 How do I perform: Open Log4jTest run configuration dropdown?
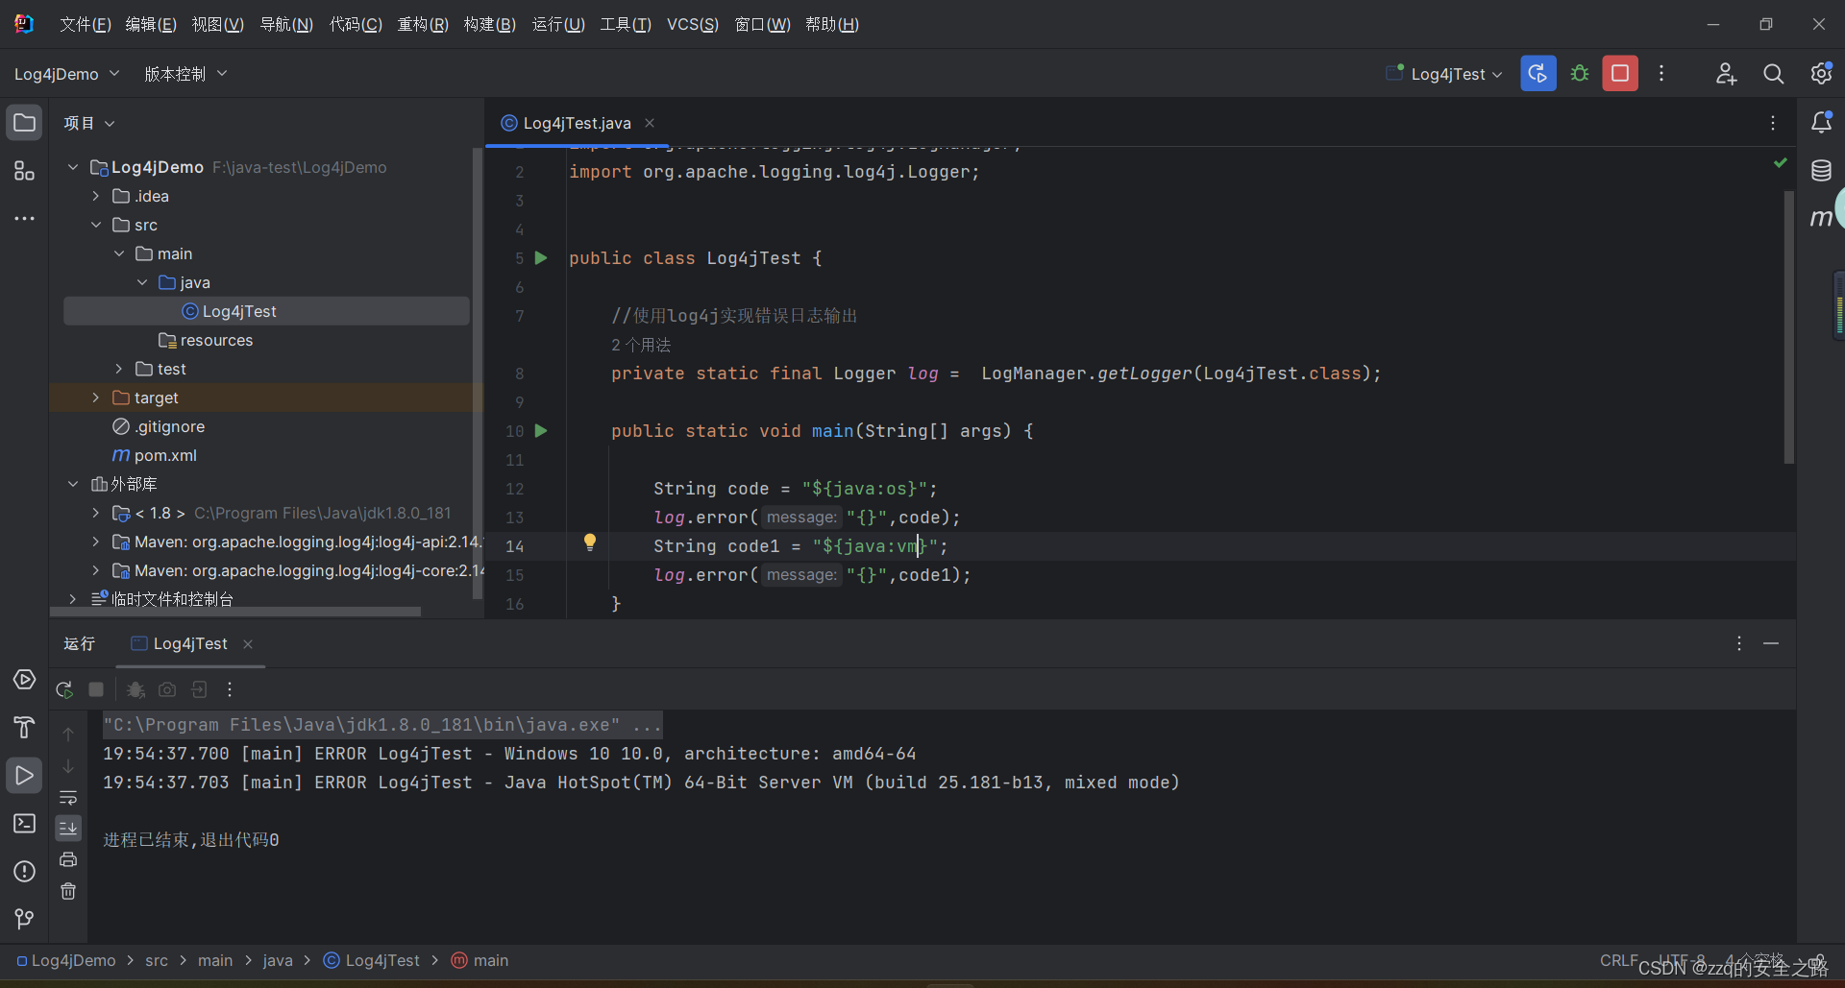[x=1444, y=74]
